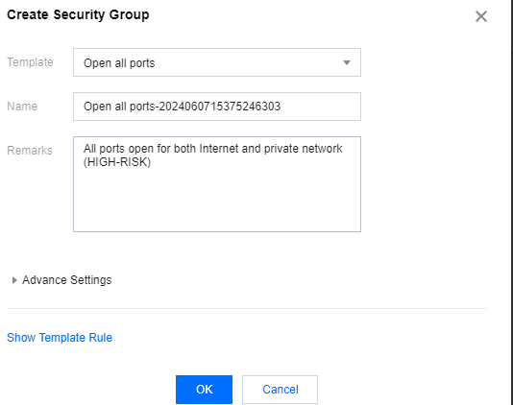
Task: Place cursor before 'Open' in the Name field
Action: point(84,107)
